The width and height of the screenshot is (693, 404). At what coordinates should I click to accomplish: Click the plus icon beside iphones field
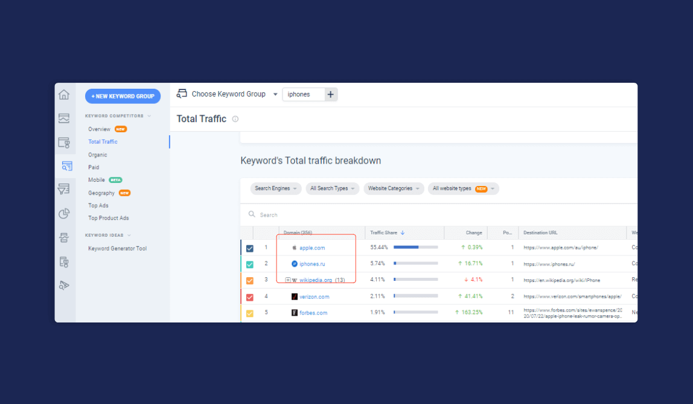(330, 95)
